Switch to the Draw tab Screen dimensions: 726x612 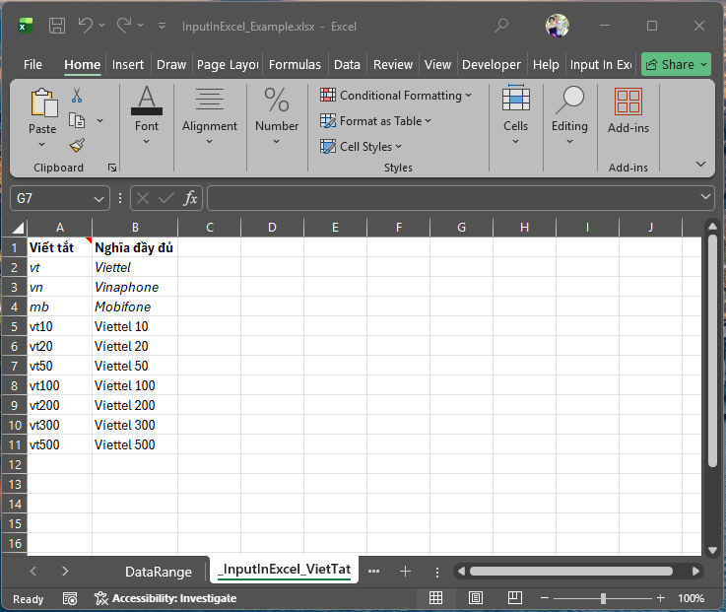pos(171,64)
